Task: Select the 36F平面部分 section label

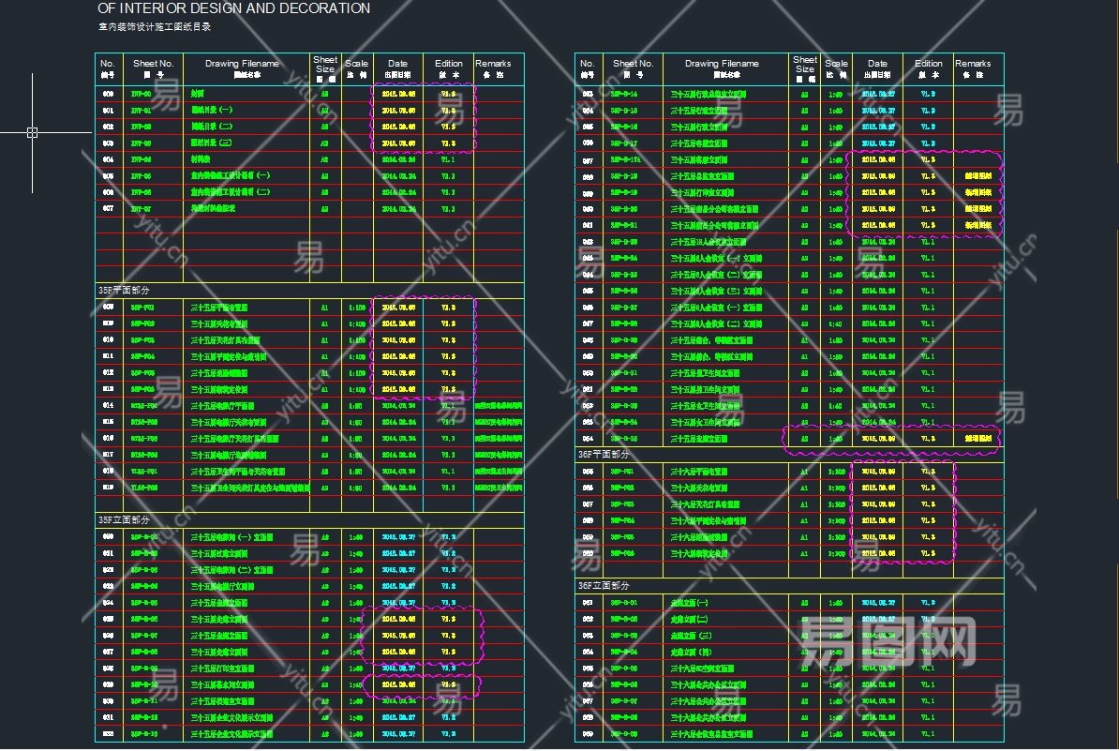Action: (604, 455)
